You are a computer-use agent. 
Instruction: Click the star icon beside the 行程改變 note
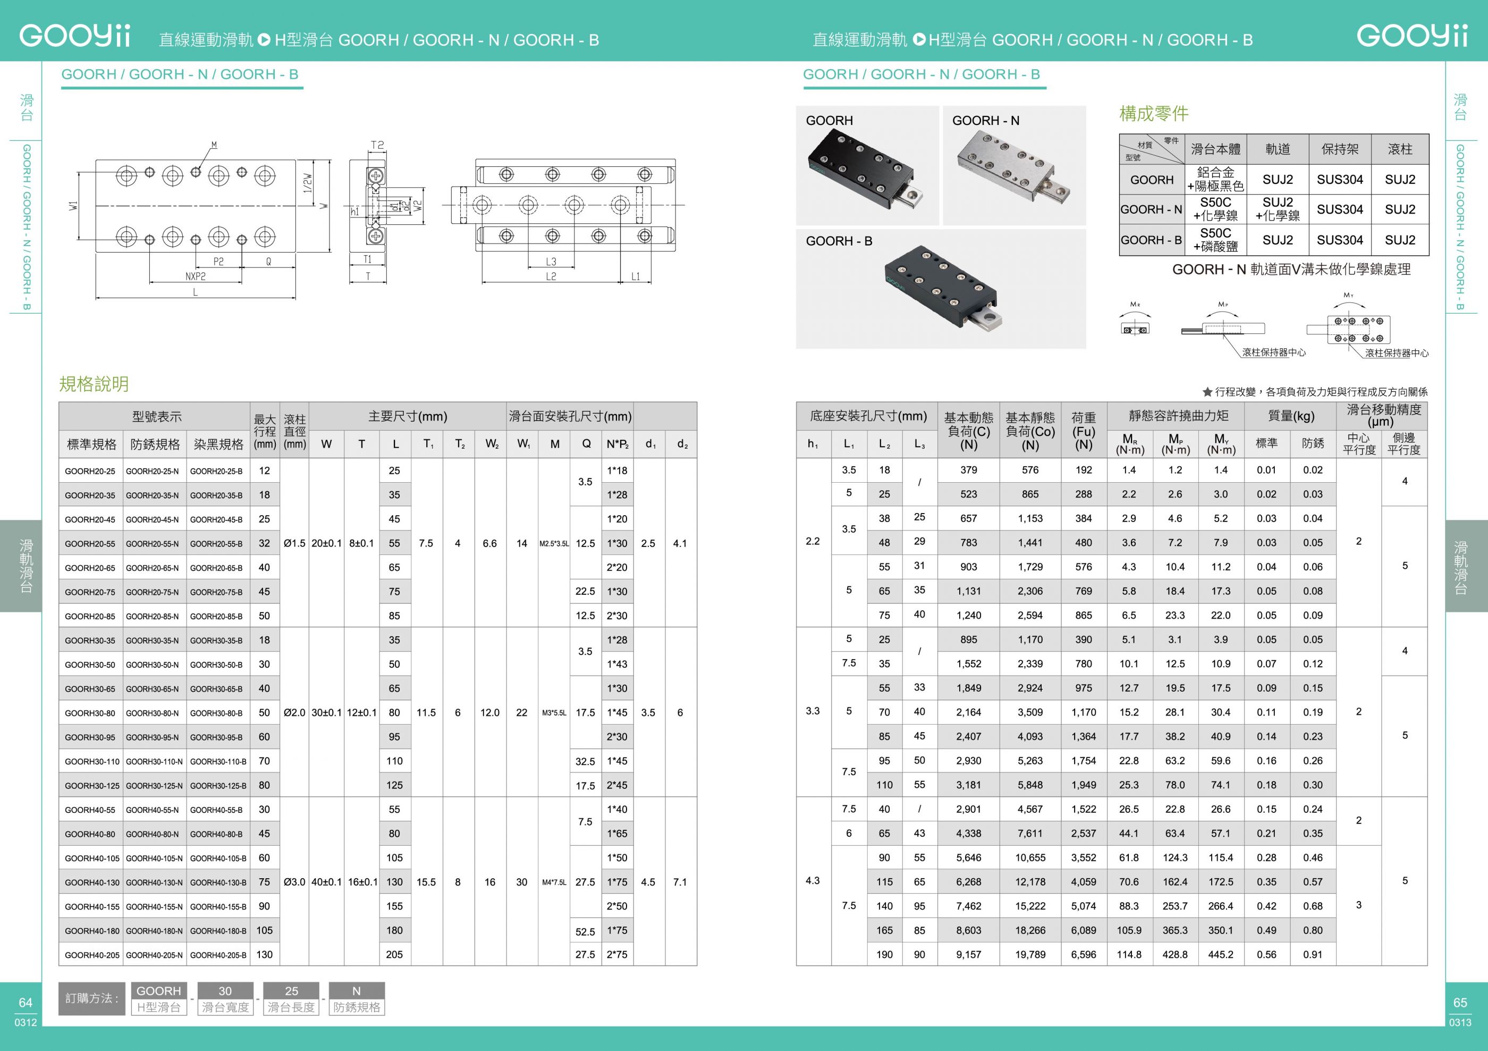tap(1207, 392)
